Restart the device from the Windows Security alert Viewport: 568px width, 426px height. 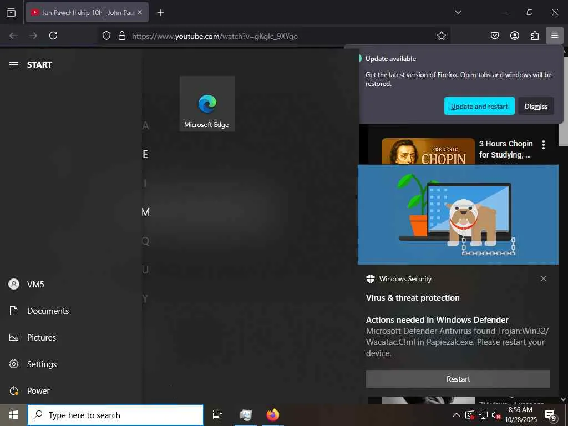[458, 379]
